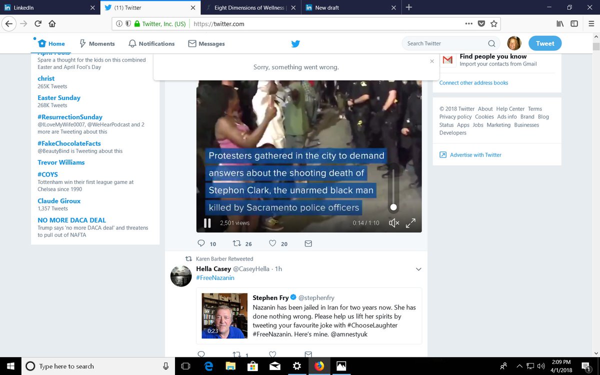The width and height of the screenshot is (600, 375).
Task: Play Stephen Fry video thumbnail
Action: (224, 316)
